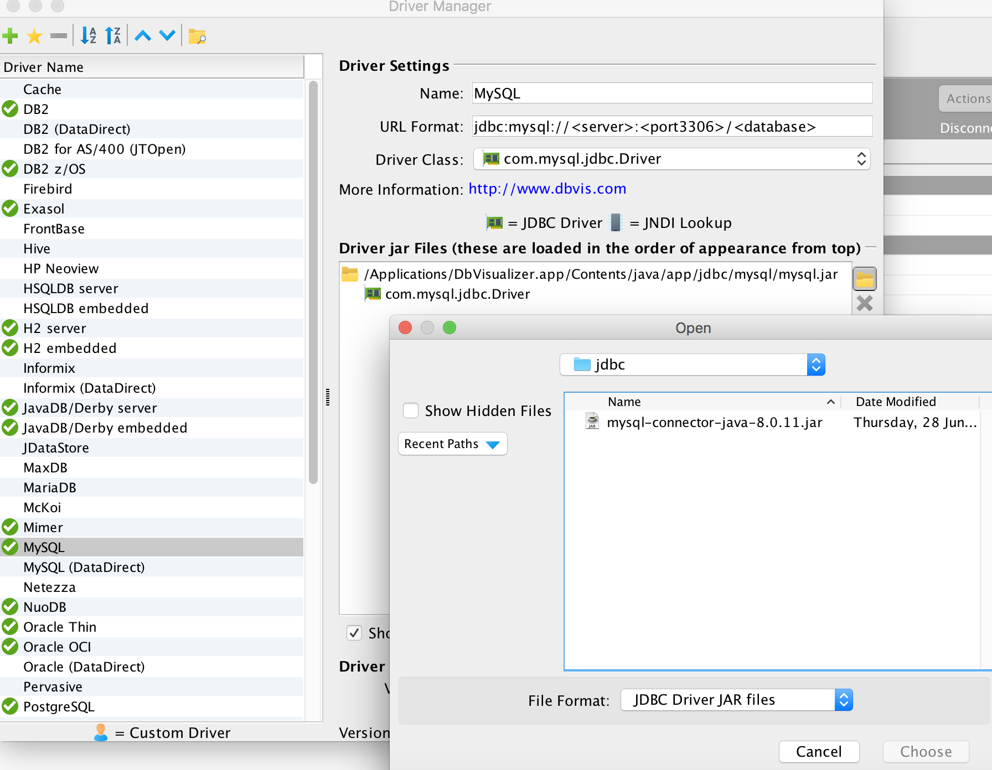Click driver chip icon beside com.mysql.jdbc.Driver in jar list

click(x=373, y=294)
